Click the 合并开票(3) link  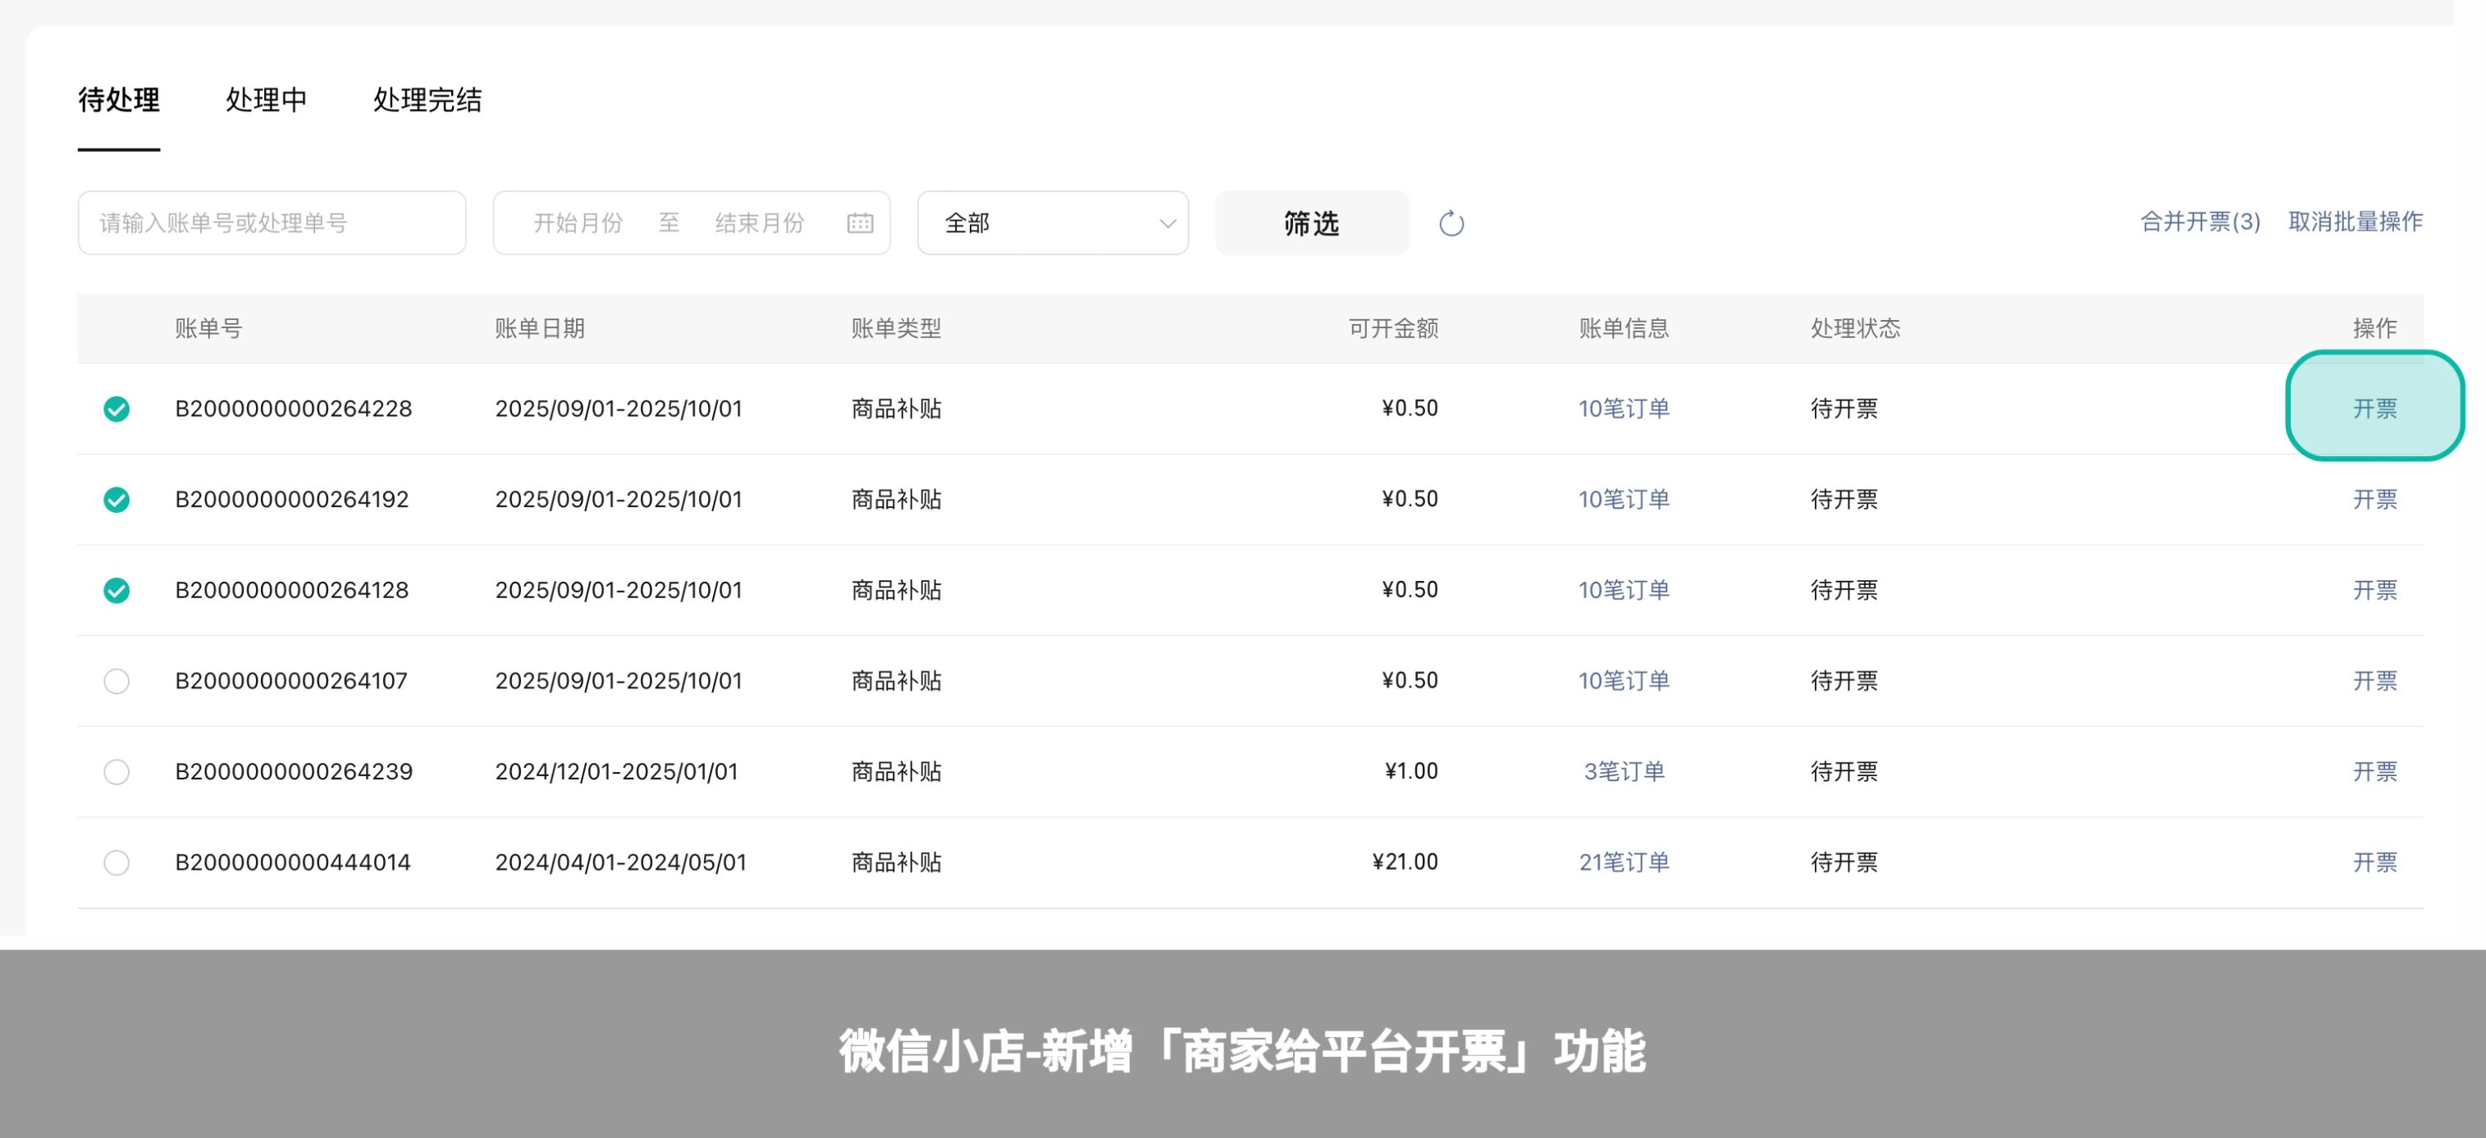tap(2200, 222)
